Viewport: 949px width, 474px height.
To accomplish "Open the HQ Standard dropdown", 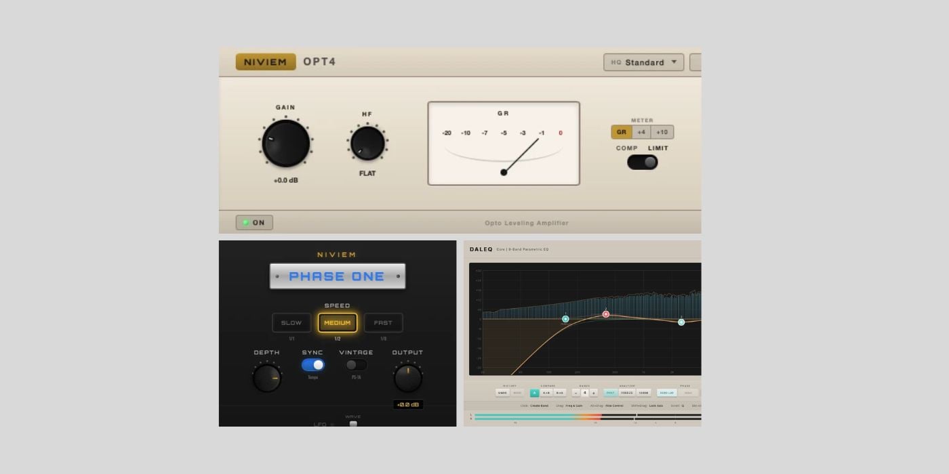I will tap(643, 62).
